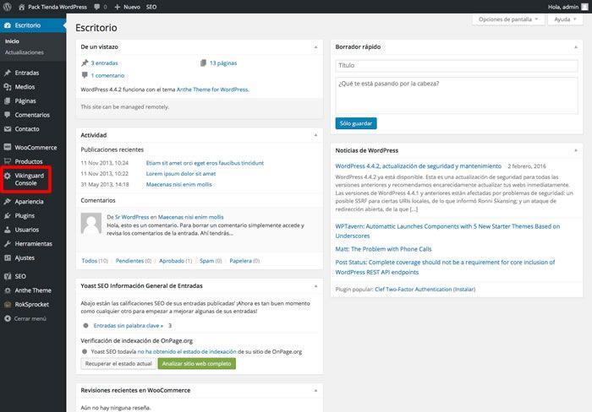592x412 pixels.
Task: Click the Yoast SEO icon in sidebar
Action: tap(7, 276)
